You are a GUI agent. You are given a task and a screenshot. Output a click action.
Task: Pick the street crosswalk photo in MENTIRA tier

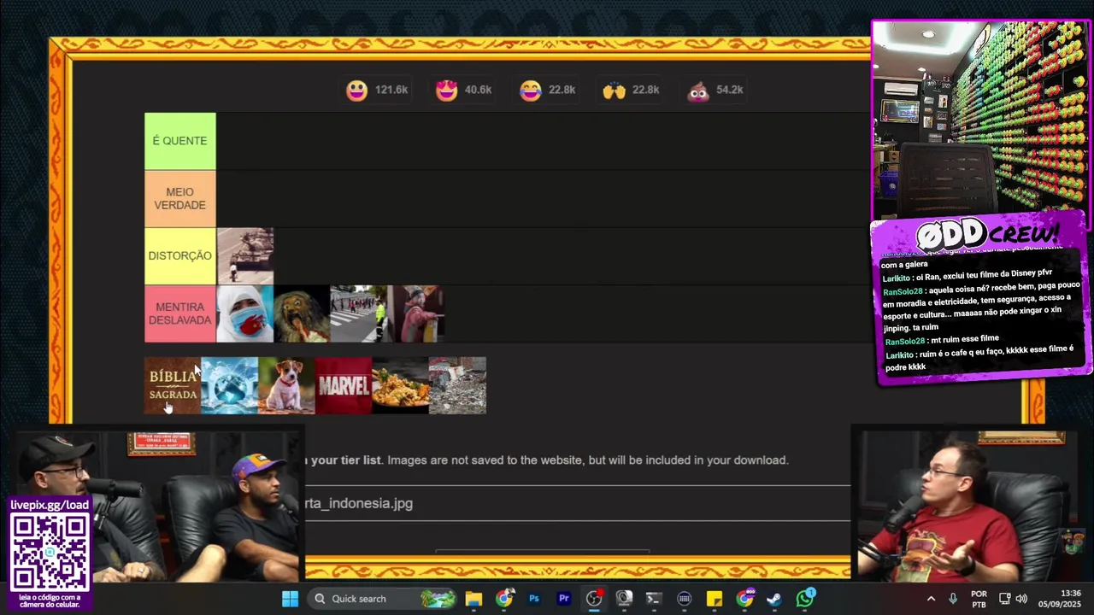coord(358,313)
